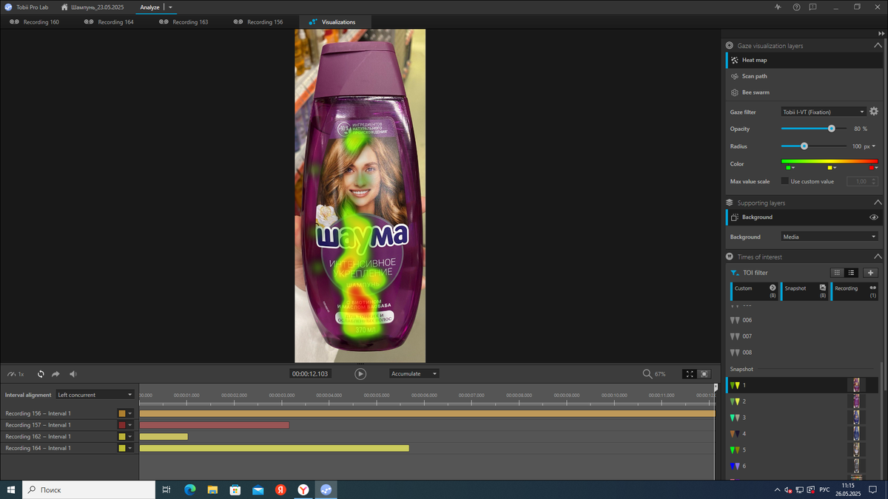This screenshot has height=499, width=888.
Task: Toggle the Snapshot TOI filter
Action: coord(804,291)
